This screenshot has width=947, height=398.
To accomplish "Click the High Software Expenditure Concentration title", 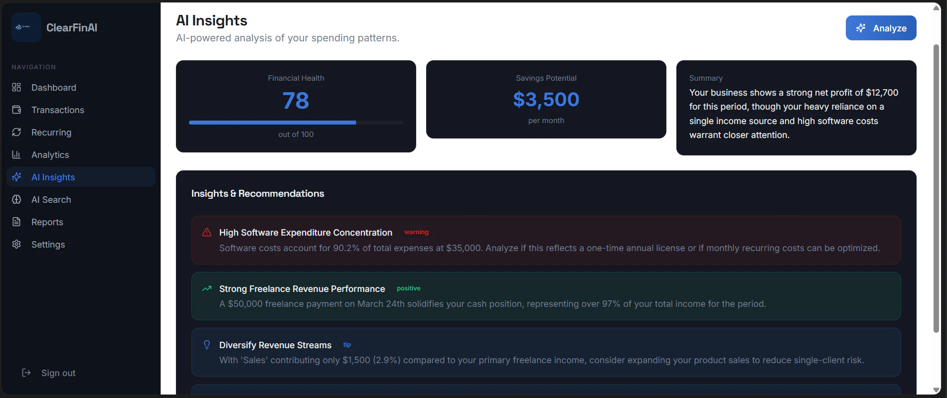I will (306, 233).
